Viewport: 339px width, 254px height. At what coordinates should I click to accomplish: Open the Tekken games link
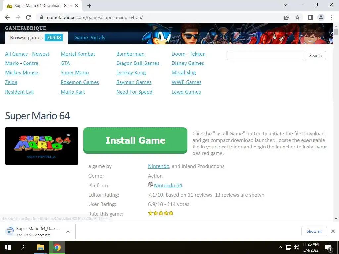[198, 54]
